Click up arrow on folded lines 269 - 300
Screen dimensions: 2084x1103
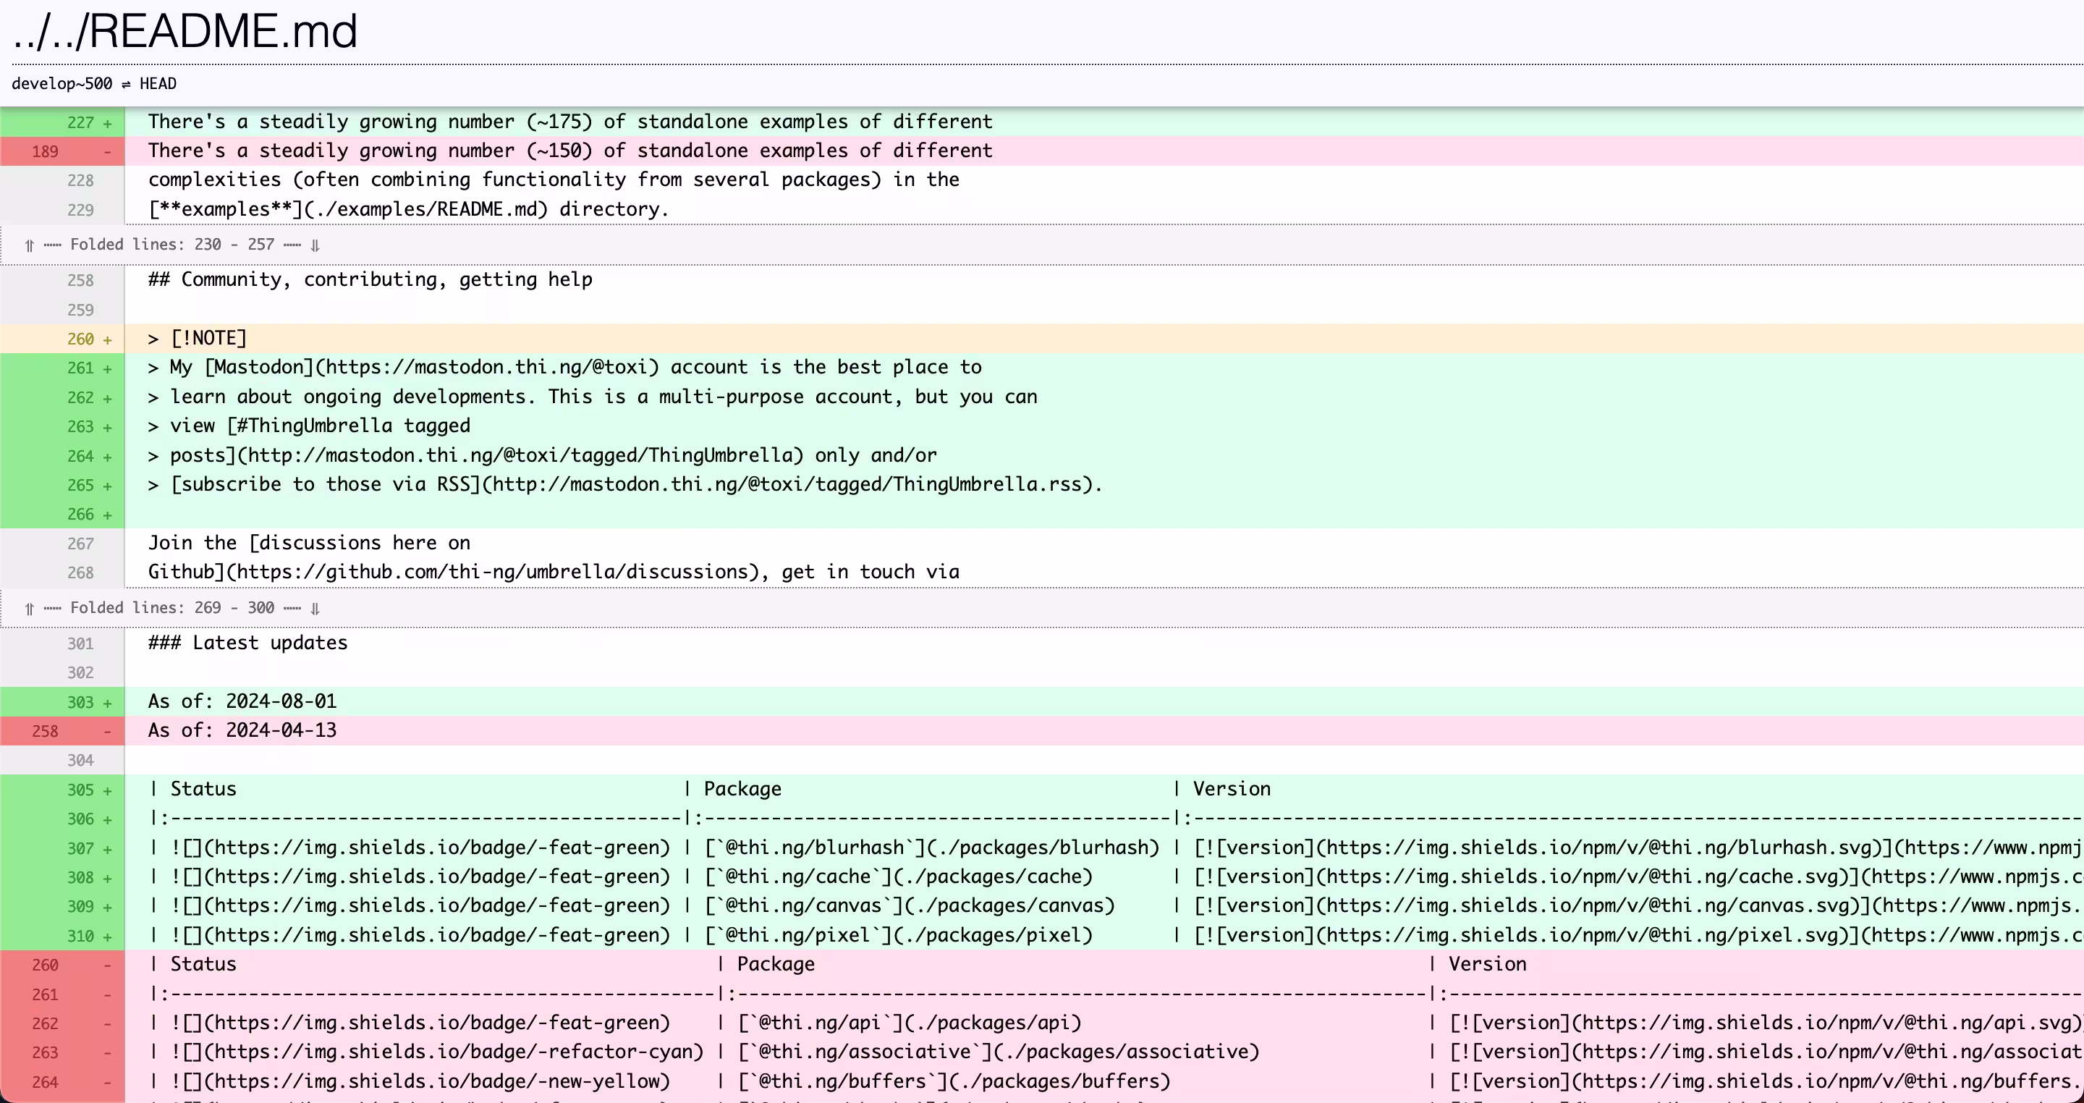coord(30,609)
